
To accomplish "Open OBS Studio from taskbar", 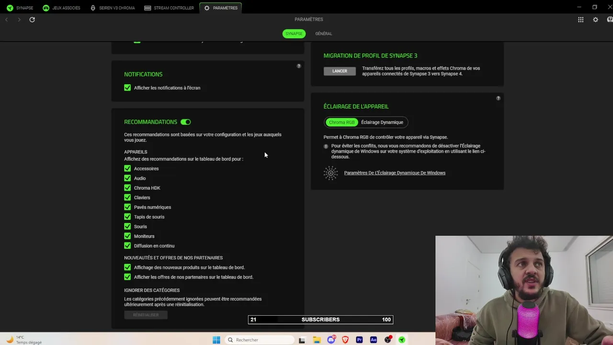I will tap(388, 340).
